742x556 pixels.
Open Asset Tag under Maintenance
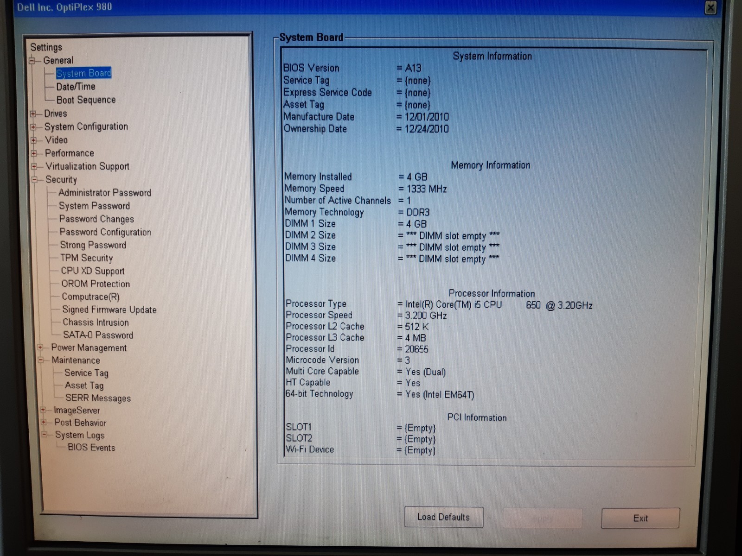point(84,385)
